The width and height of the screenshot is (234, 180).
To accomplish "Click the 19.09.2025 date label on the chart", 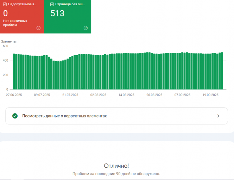I will point(210,95).
